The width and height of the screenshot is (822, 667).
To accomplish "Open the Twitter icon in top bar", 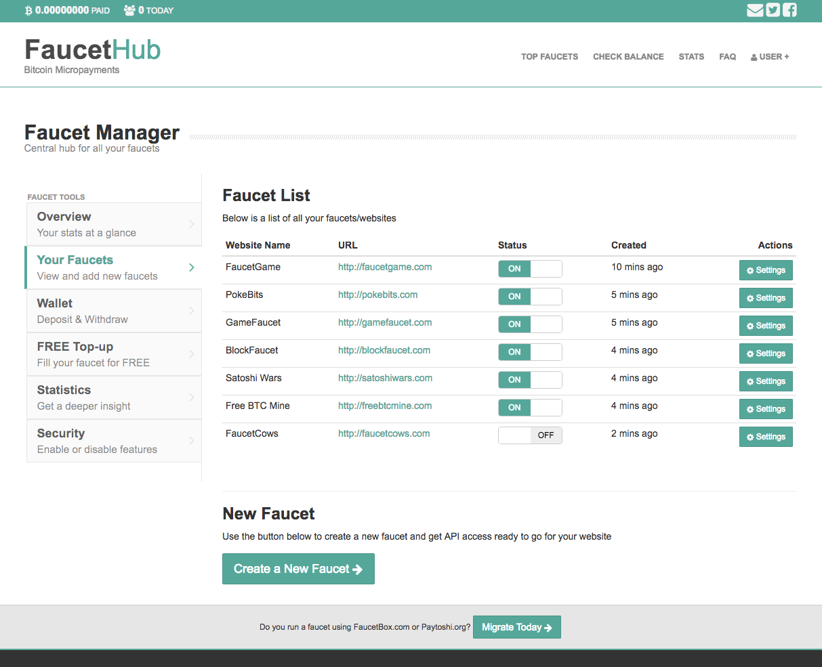I will [773, 10].
